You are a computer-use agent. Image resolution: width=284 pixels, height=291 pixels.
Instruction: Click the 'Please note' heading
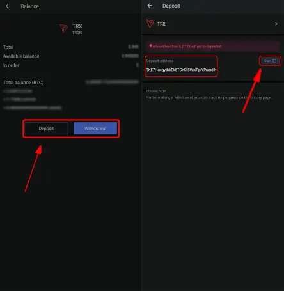click(156, 91)
